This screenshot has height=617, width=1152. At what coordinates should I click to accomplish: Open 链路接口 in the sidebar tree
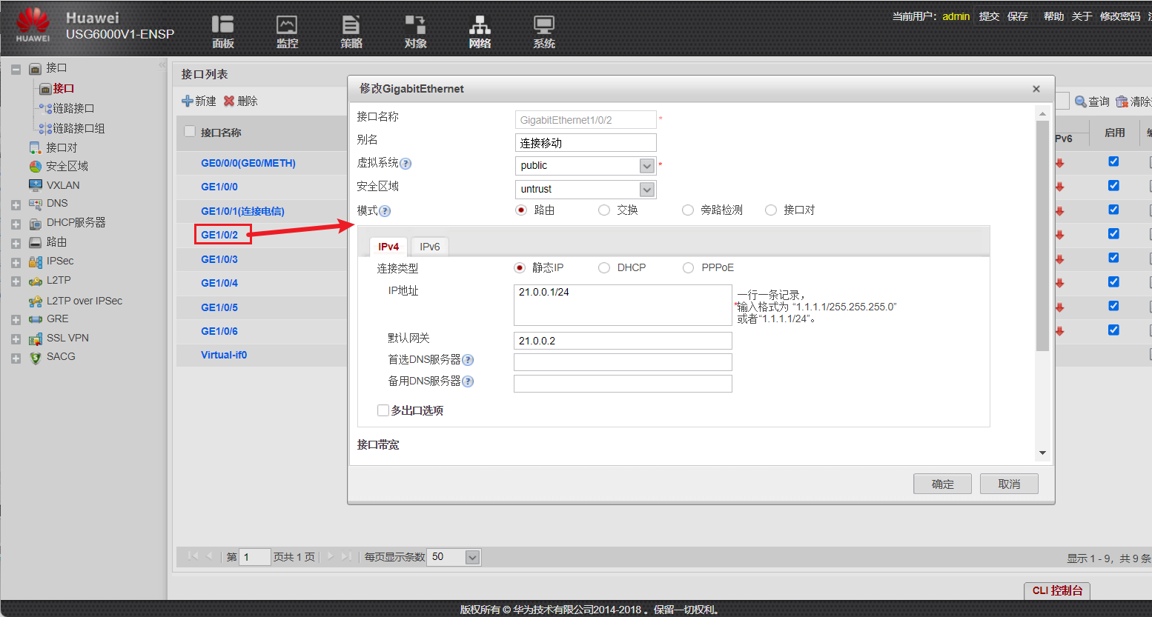(73, 108)
